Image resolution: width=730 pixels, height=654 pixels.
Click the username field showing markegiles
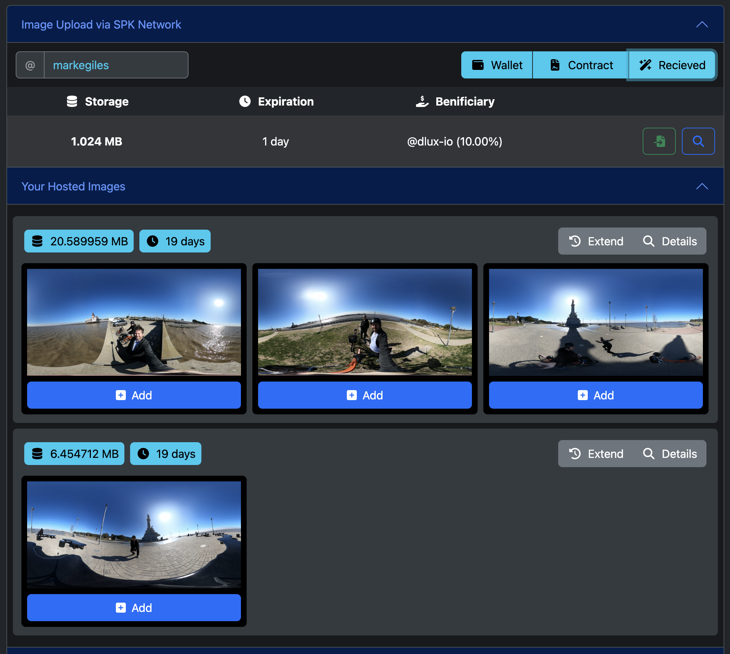click(x=116, y=65)
